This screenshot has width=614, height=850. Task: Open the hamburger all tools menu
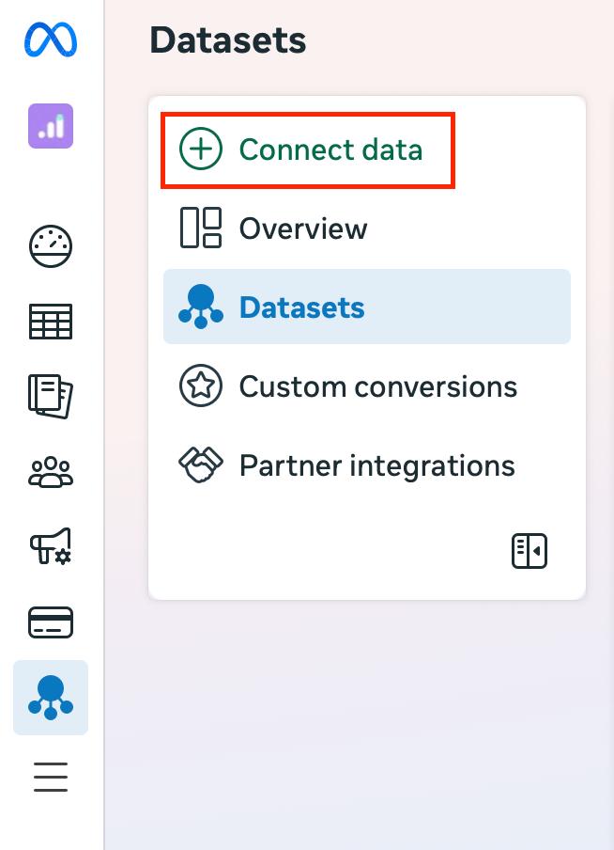coord(51,777)
